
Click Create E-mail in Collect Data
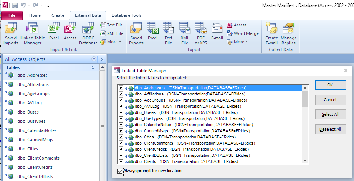pyautogui.click(x=271, y=34)
